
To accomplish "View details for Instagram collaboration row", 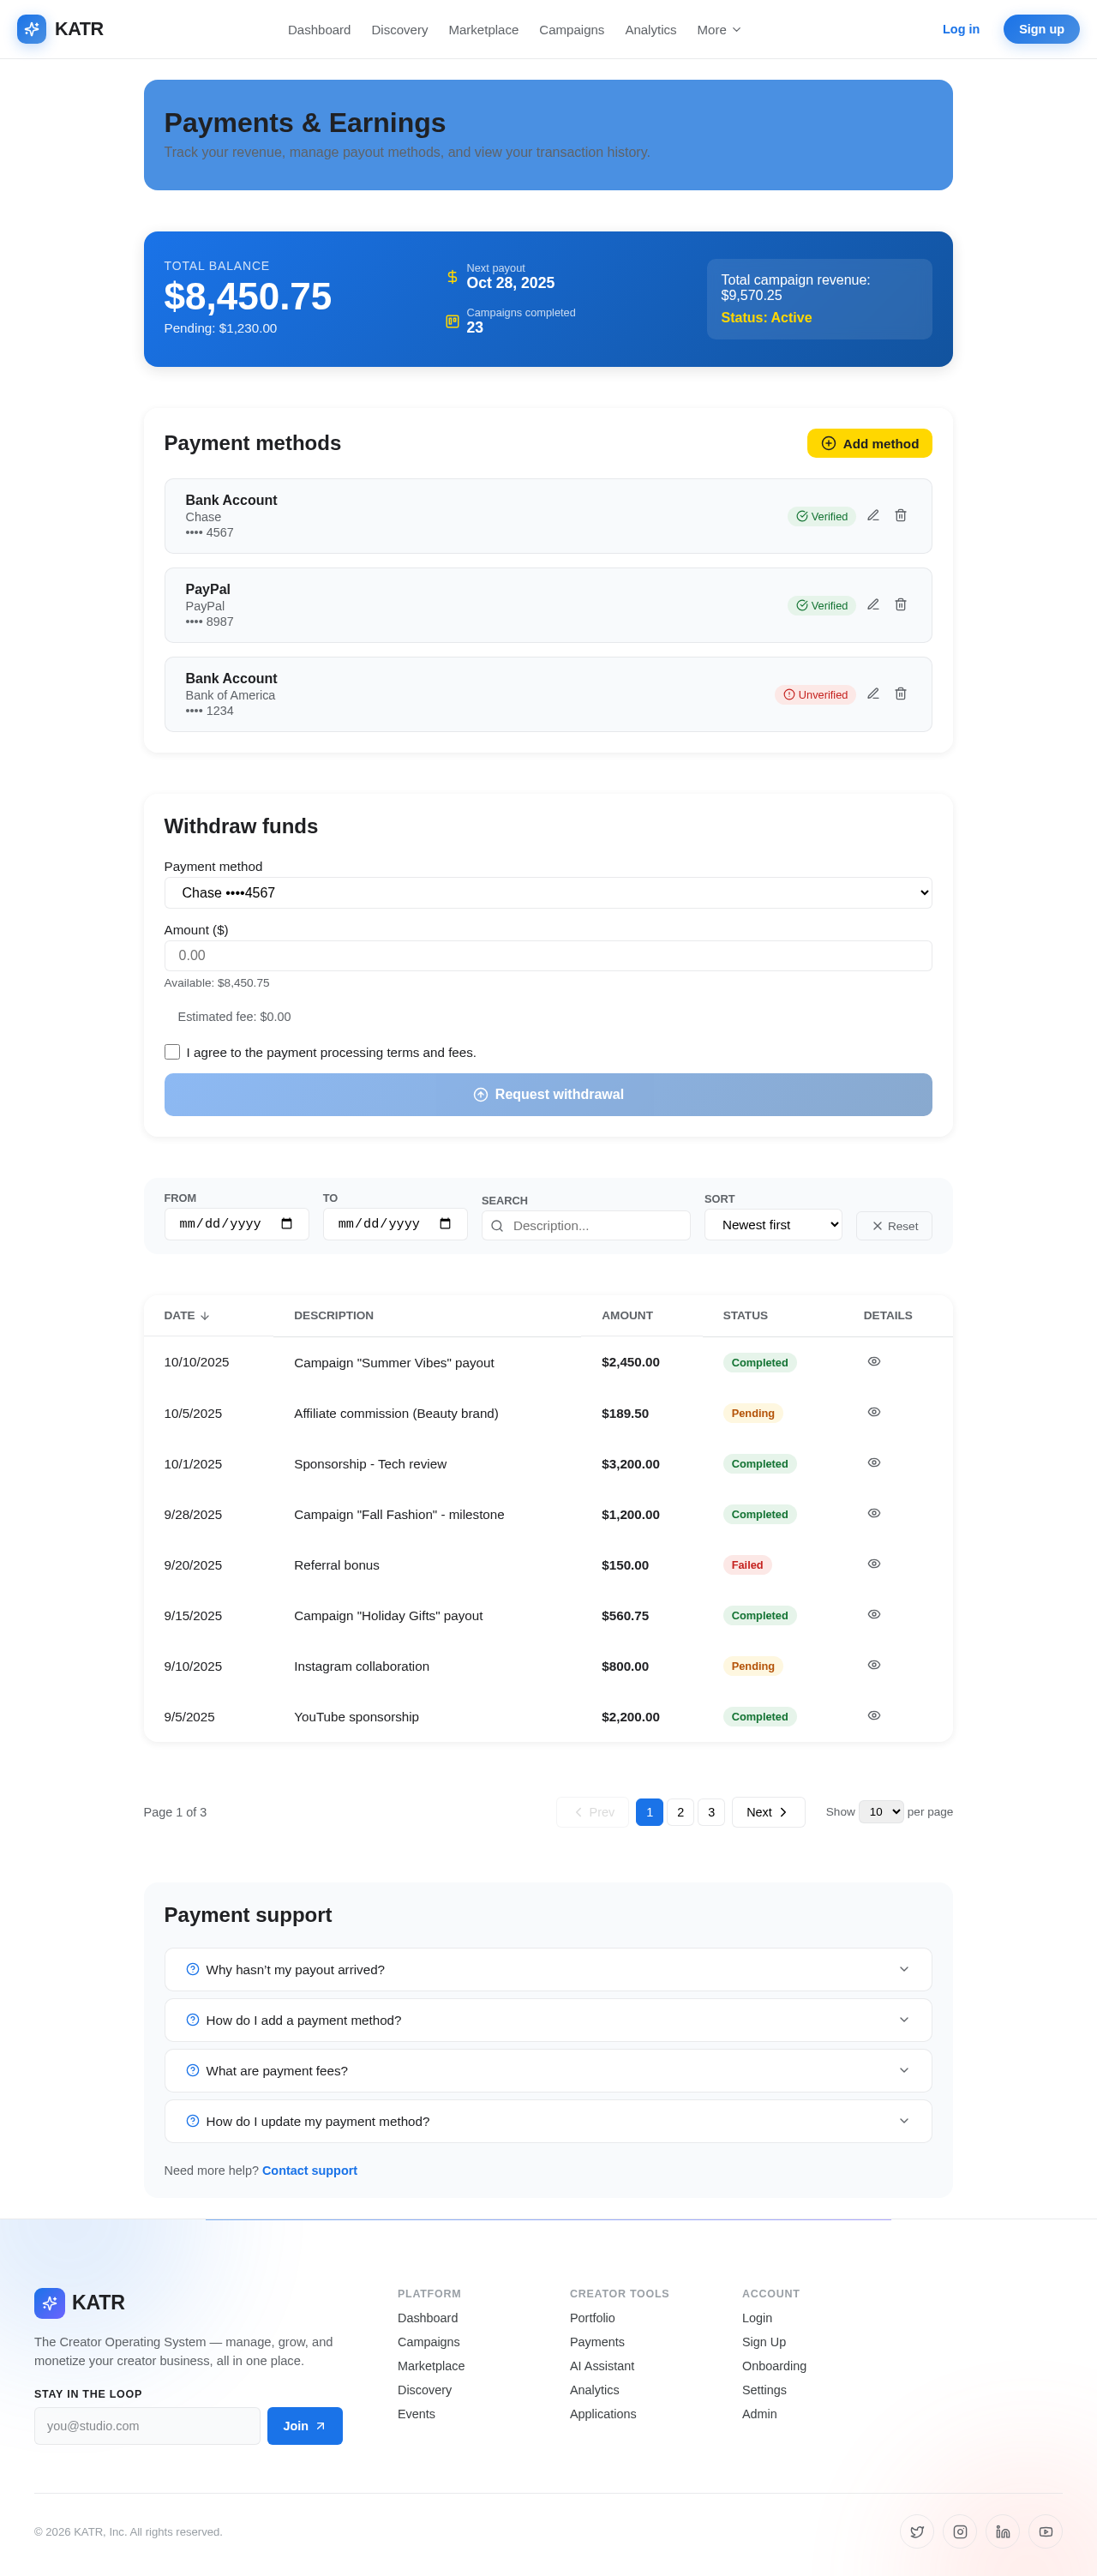I will [874, 1665].
